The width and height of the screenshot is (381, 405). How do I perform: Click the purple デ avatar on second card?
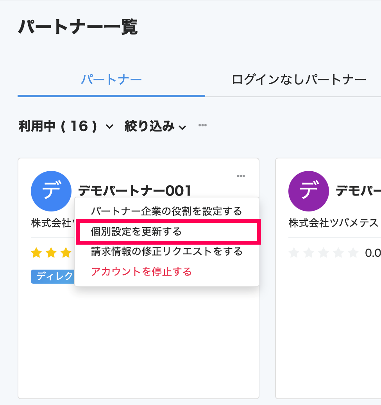click(x=309, y=191)
